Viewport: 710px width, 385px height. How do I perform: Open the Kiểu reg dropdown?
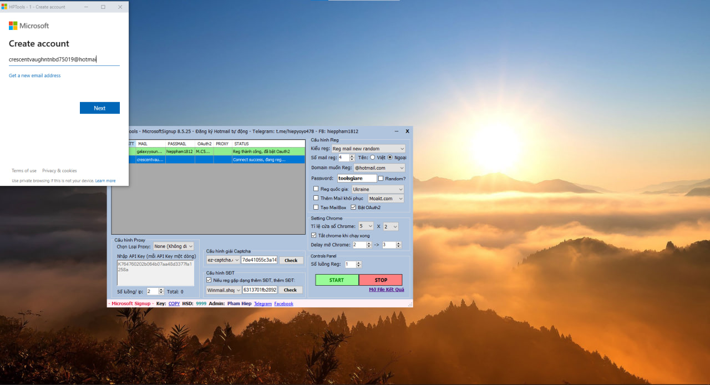(x=368, y=149)
